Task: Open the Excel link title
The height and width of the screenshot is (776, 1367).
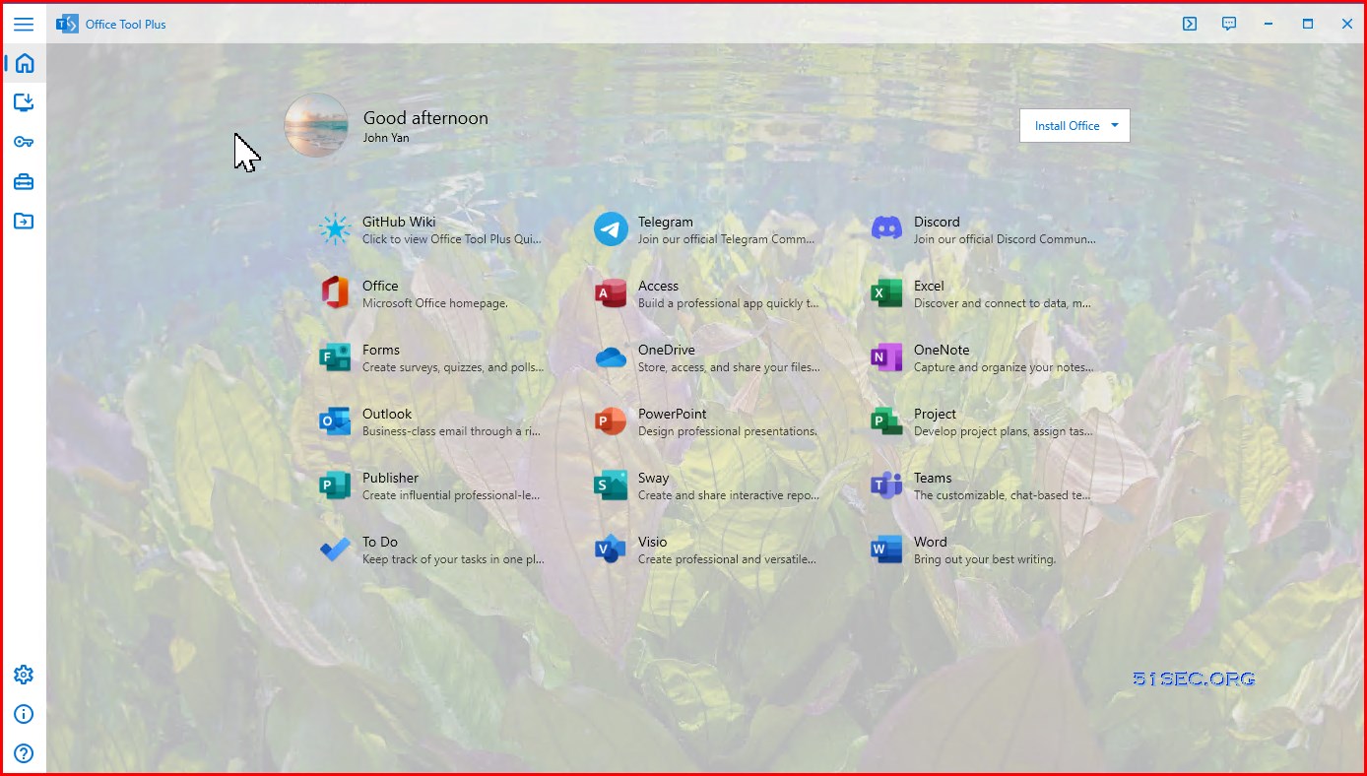Action: 929,286
